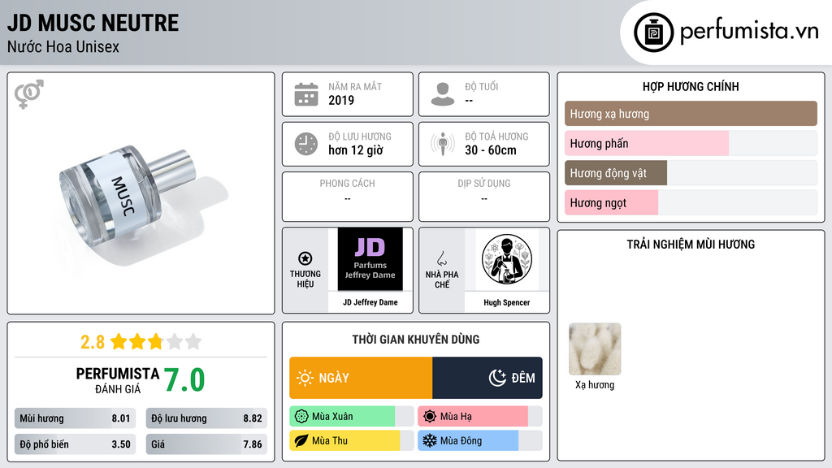Viewport: 832px width, 468px height.
Task: Click the nose perfumer icon
Action: [441, 258]
